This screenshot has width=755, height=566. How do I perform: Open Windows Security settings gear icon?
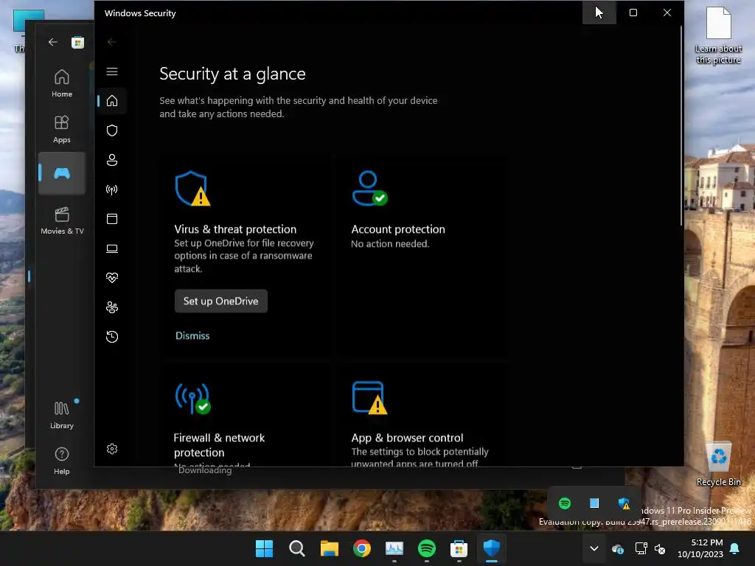point(112,449)
